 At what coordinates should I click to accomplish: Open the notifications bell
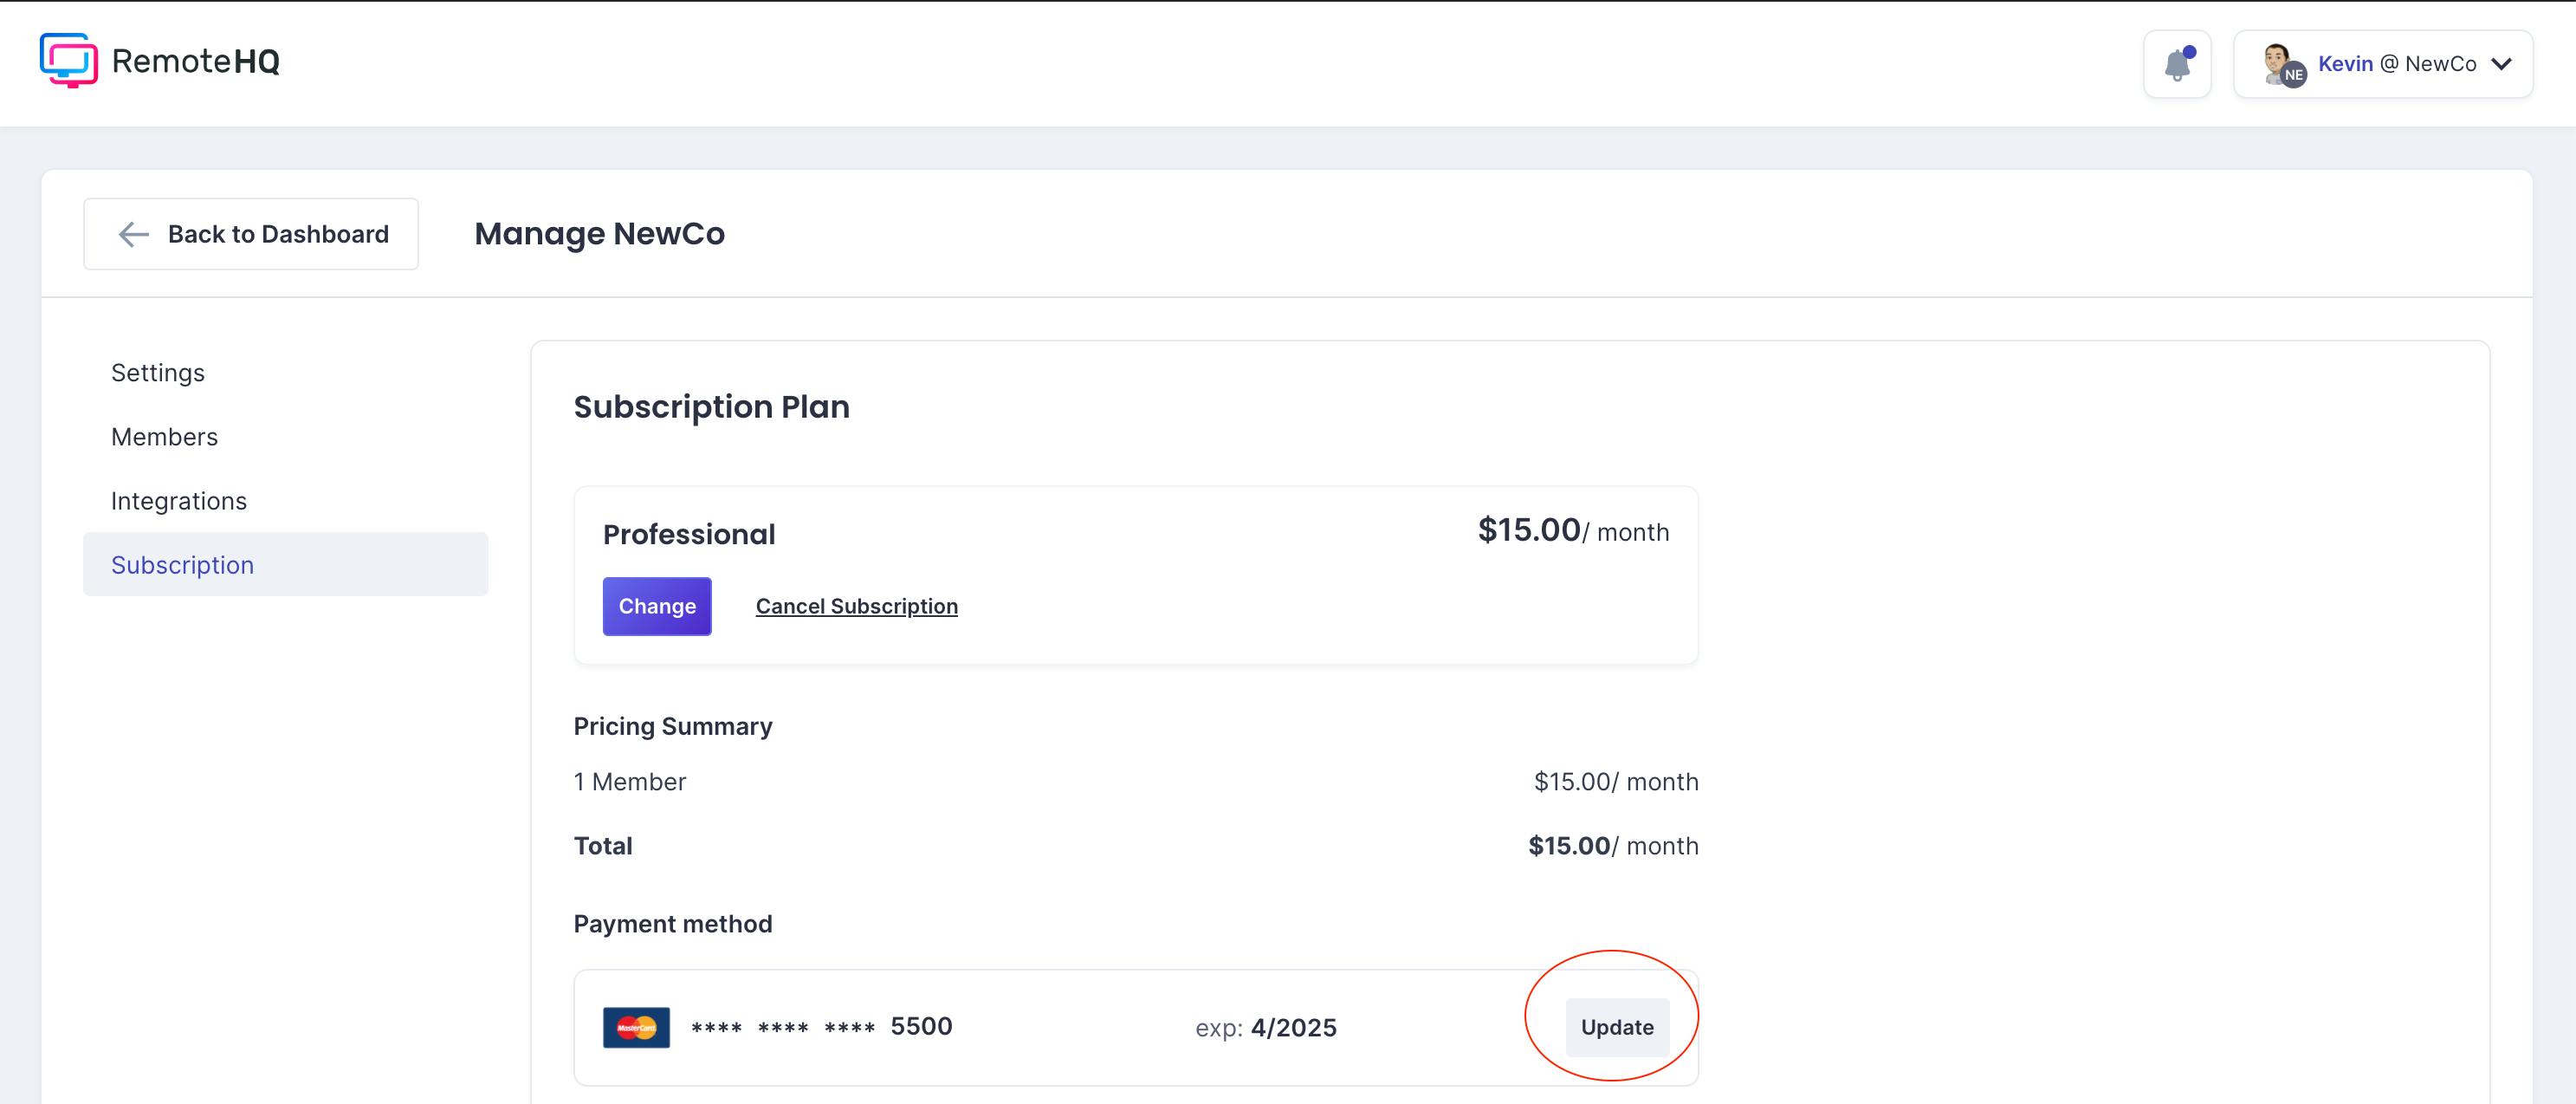pyautogui.click(x=2177, y=64)
